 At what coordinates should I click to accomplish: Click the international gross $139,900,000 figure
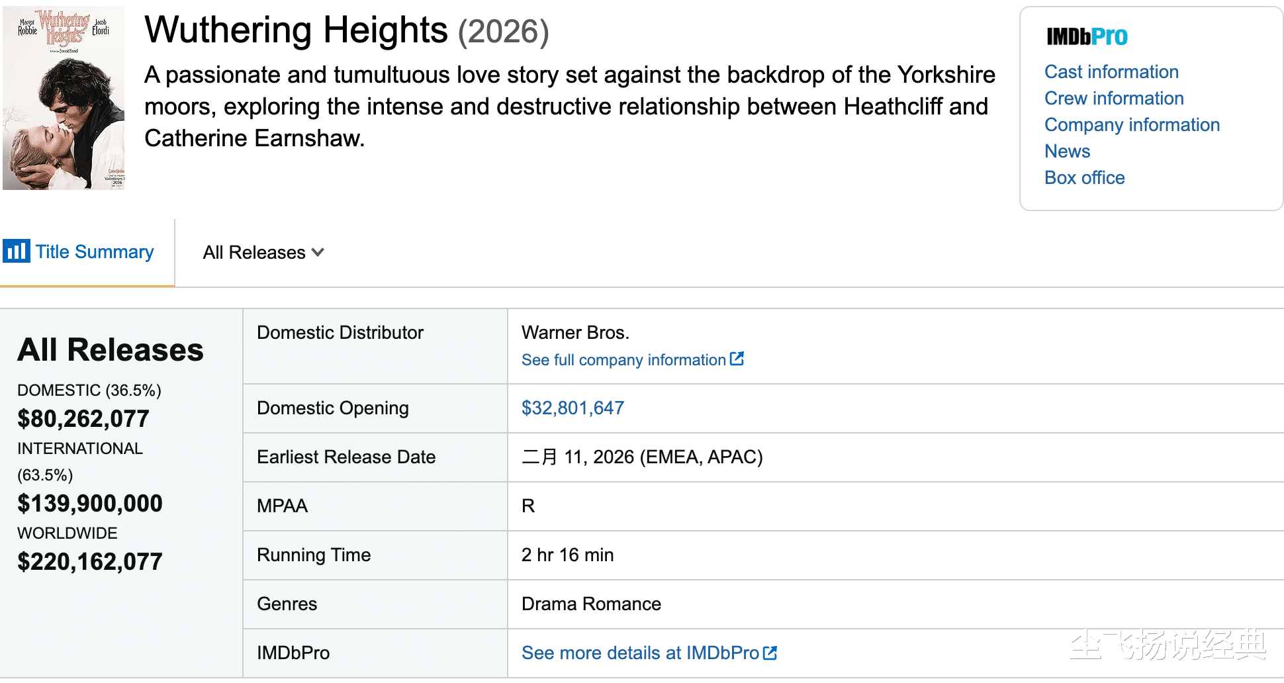(x=89, y=504)
